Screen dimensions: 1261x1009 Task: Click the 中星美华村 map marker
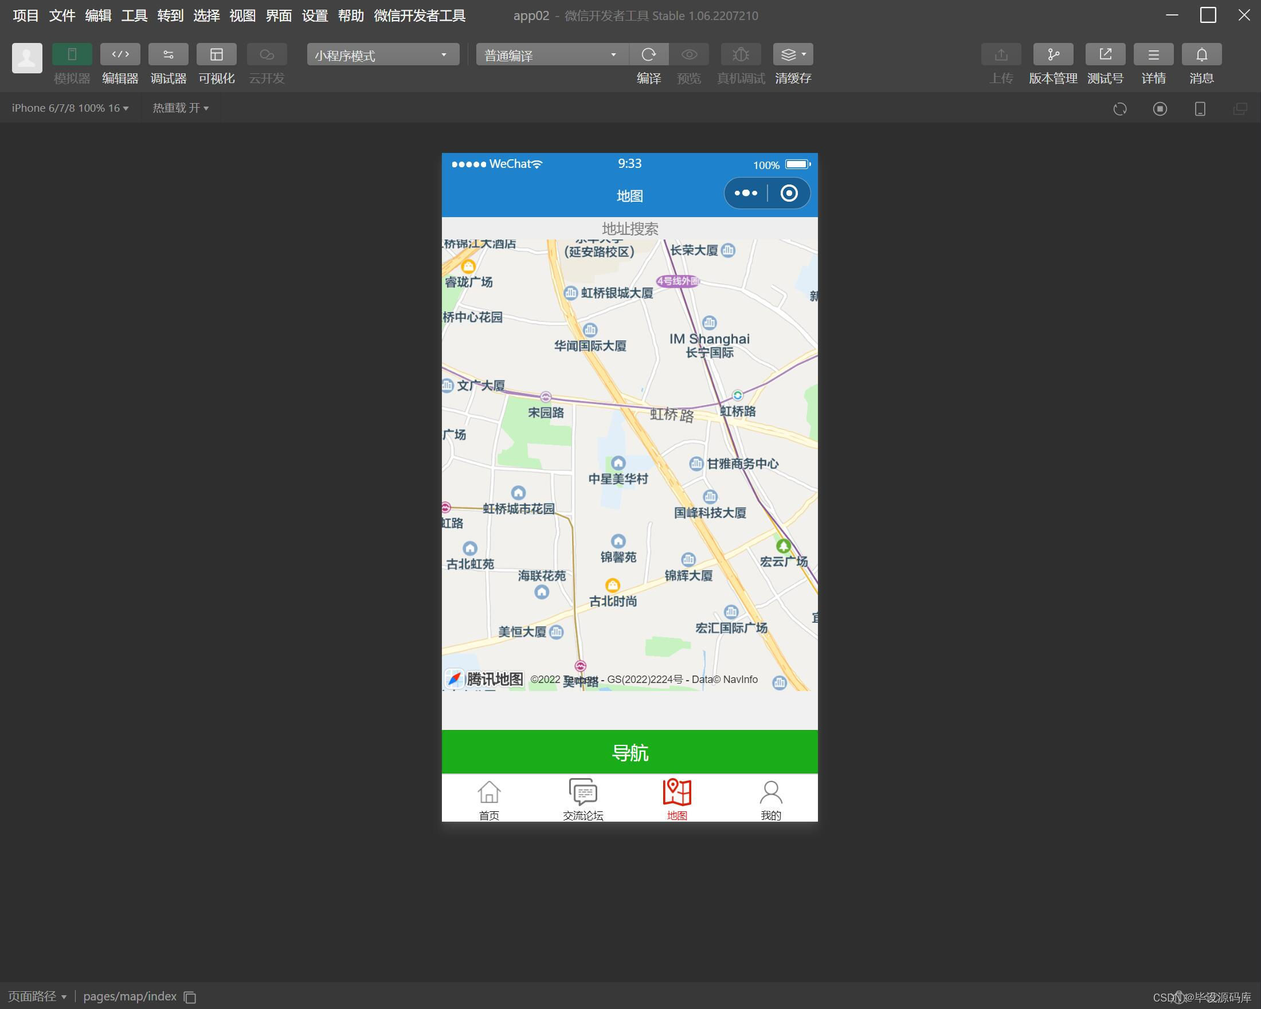coord(618,464)
